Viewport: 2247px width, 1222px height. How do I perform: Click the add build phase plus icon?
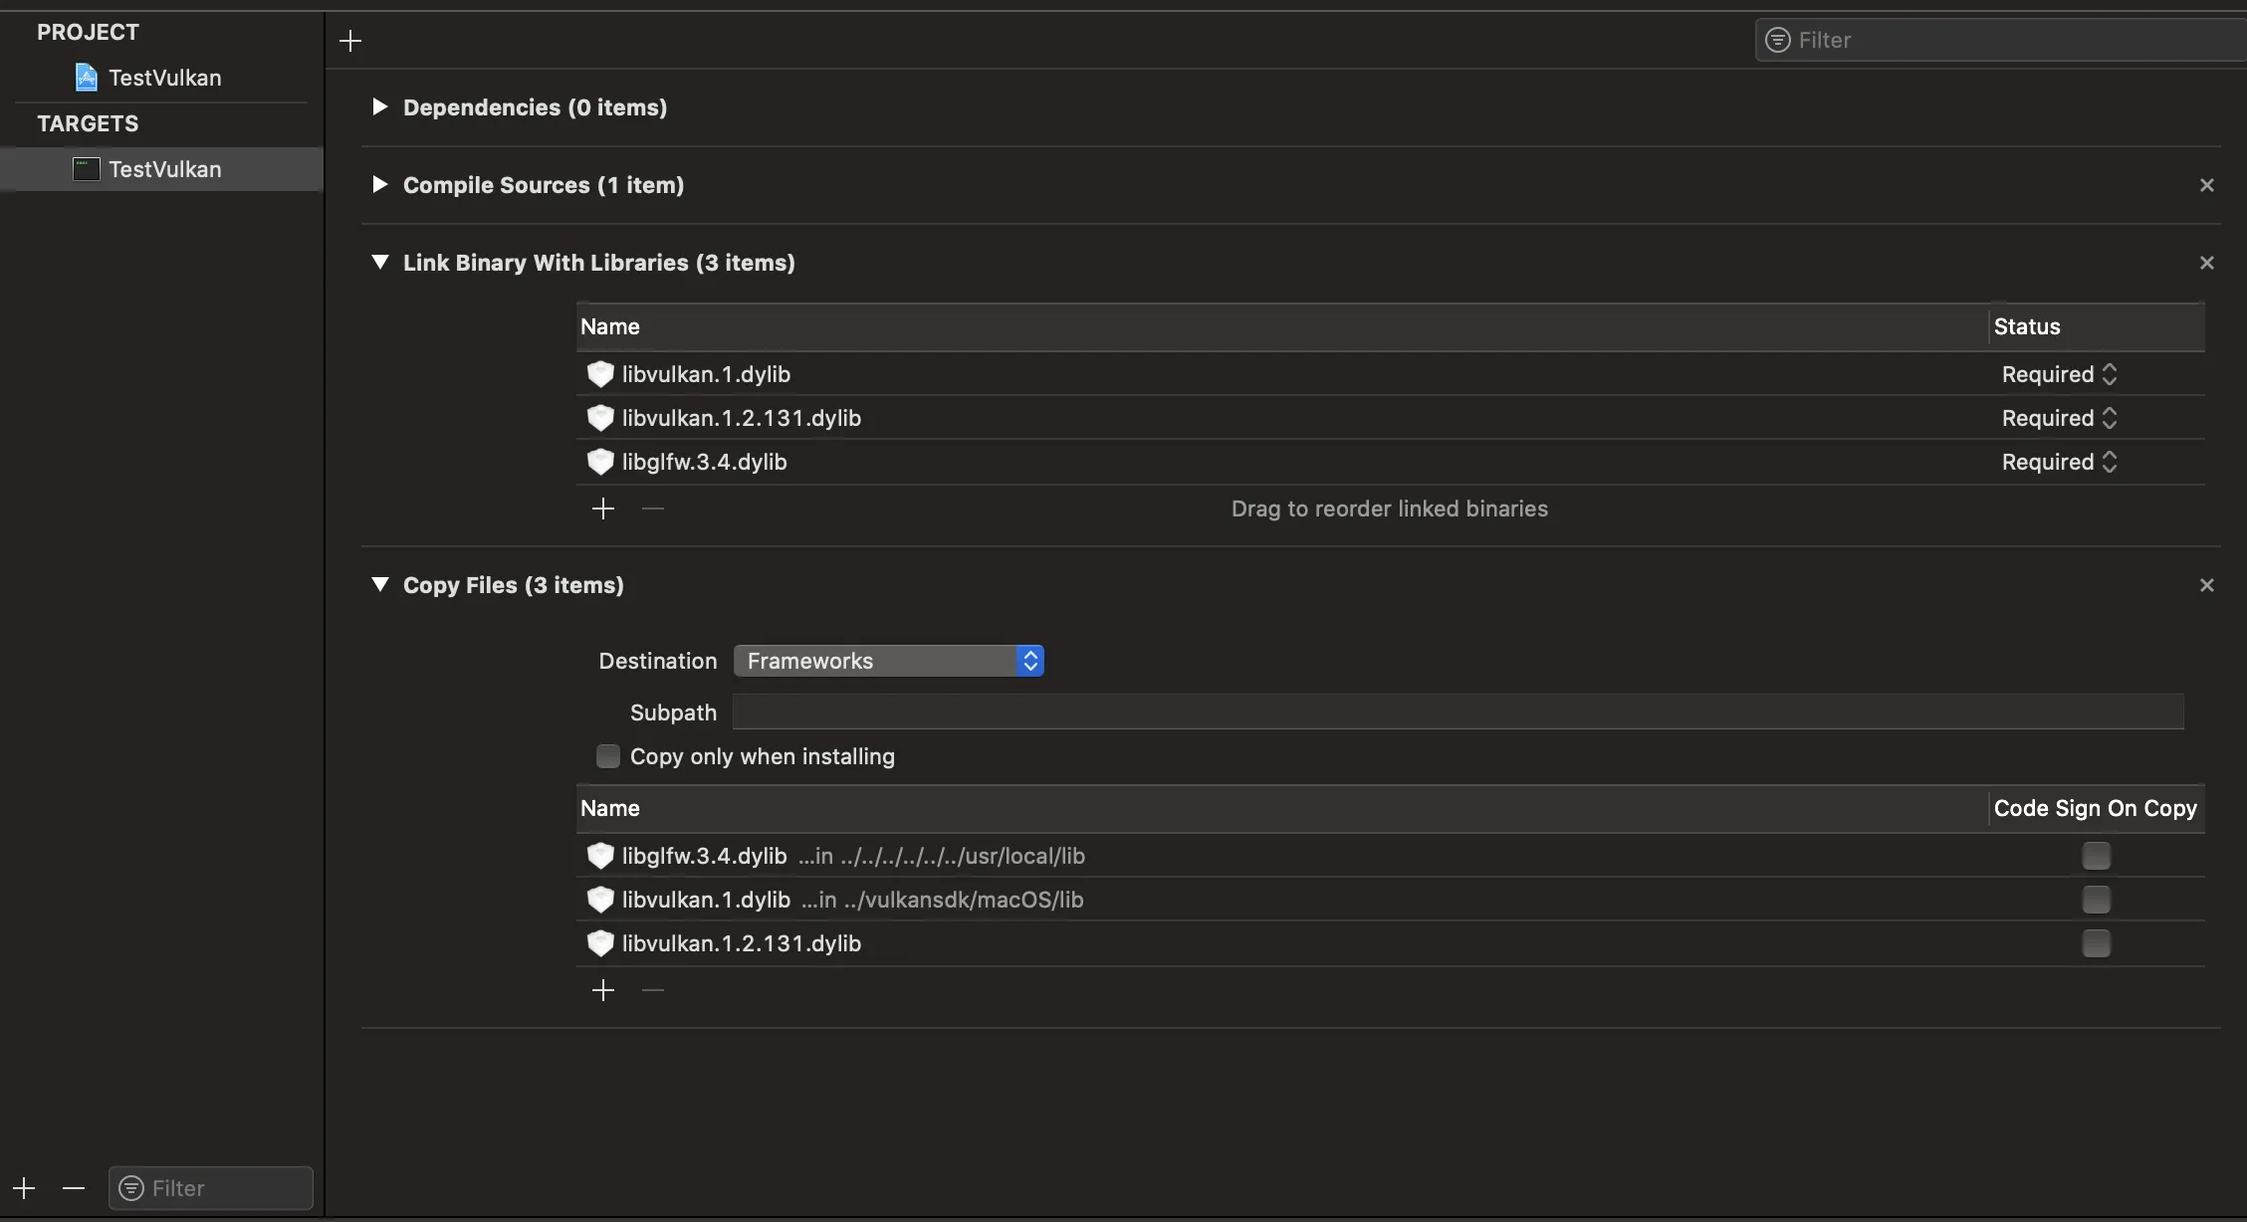tap(350, 41)
